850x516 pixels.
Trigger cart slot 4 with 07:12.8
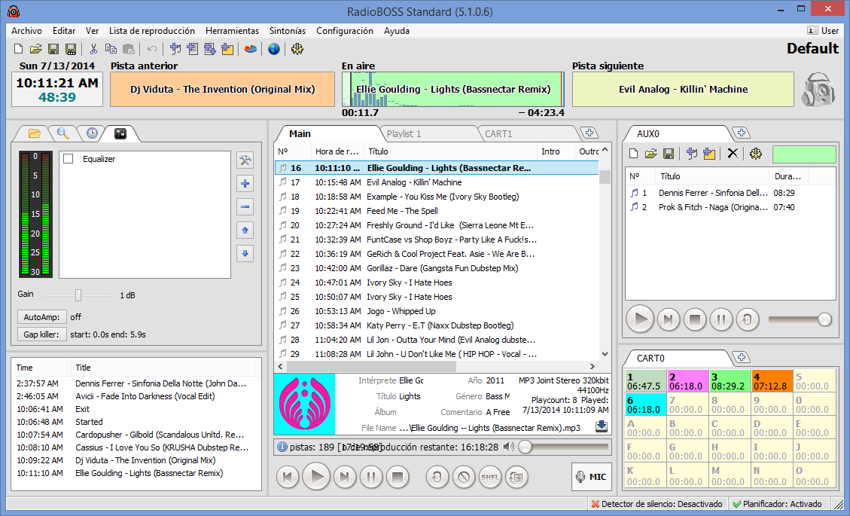772,381
